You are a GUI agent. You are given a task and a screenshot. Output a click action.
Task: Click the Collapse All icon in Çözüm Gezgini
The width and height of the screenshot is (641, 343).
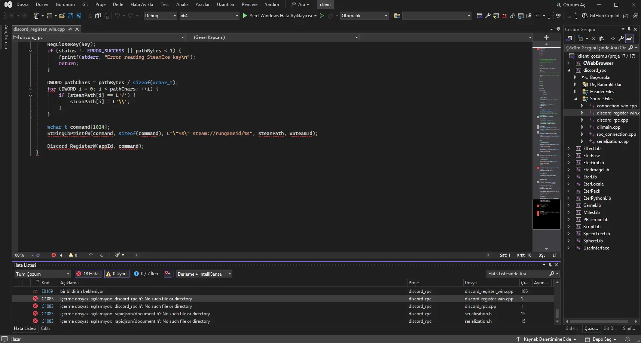click(x=593, y=39)
